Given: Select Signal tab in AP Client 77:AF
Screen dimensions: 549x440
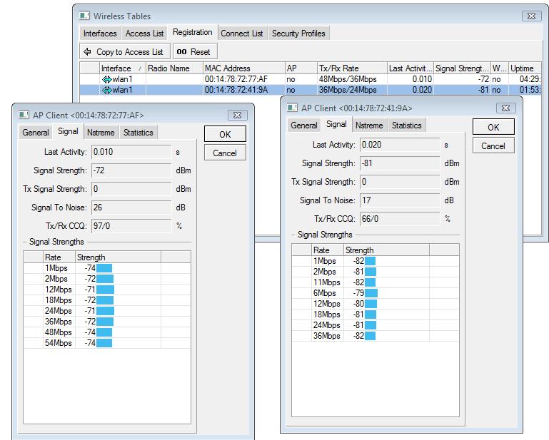Looking at the screenshot, I should [x=68, y=131].
